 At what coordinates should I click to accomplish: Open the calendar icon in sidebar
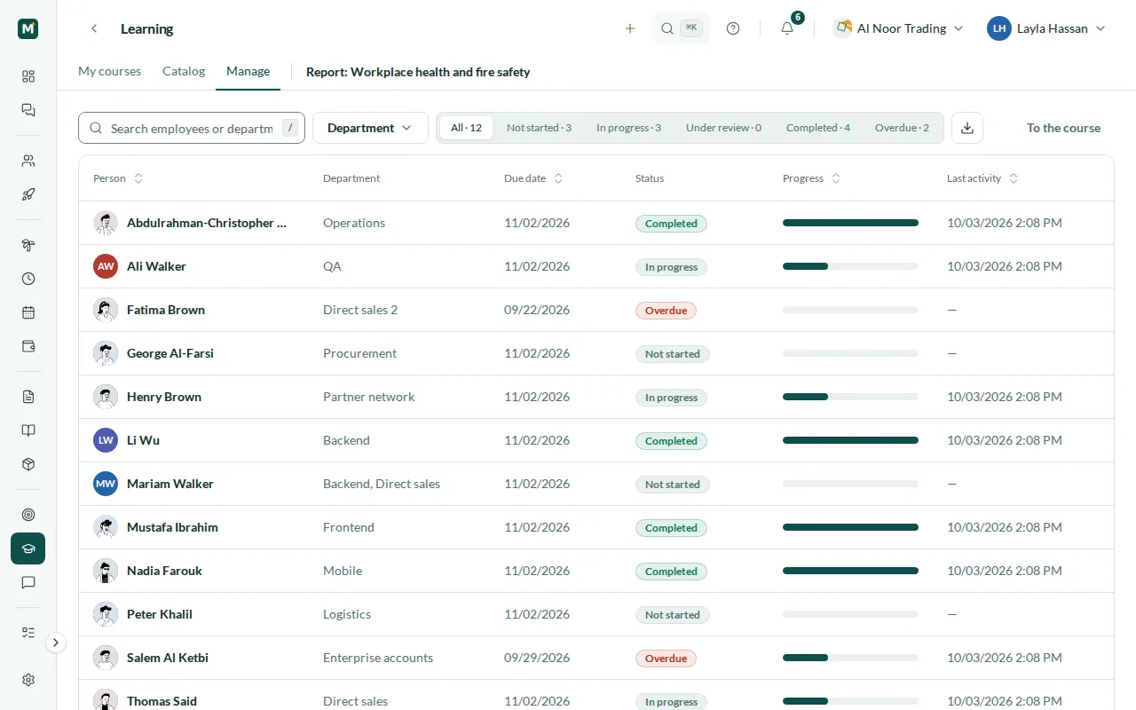coord(28,312)
